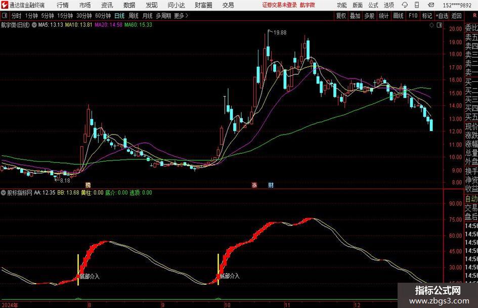Viewport: 478px width, 308px height.
Task: Add stock via +自选 button
Action: pyautogui.click(x=442, y=16)
